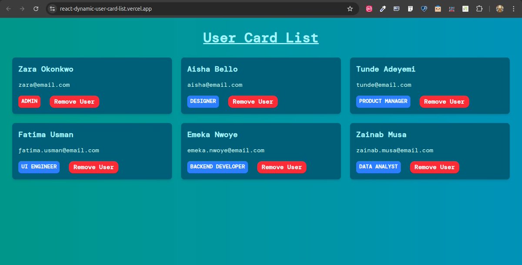Click the name Zainab Musa
522x265 pixels.
[381, 134]
